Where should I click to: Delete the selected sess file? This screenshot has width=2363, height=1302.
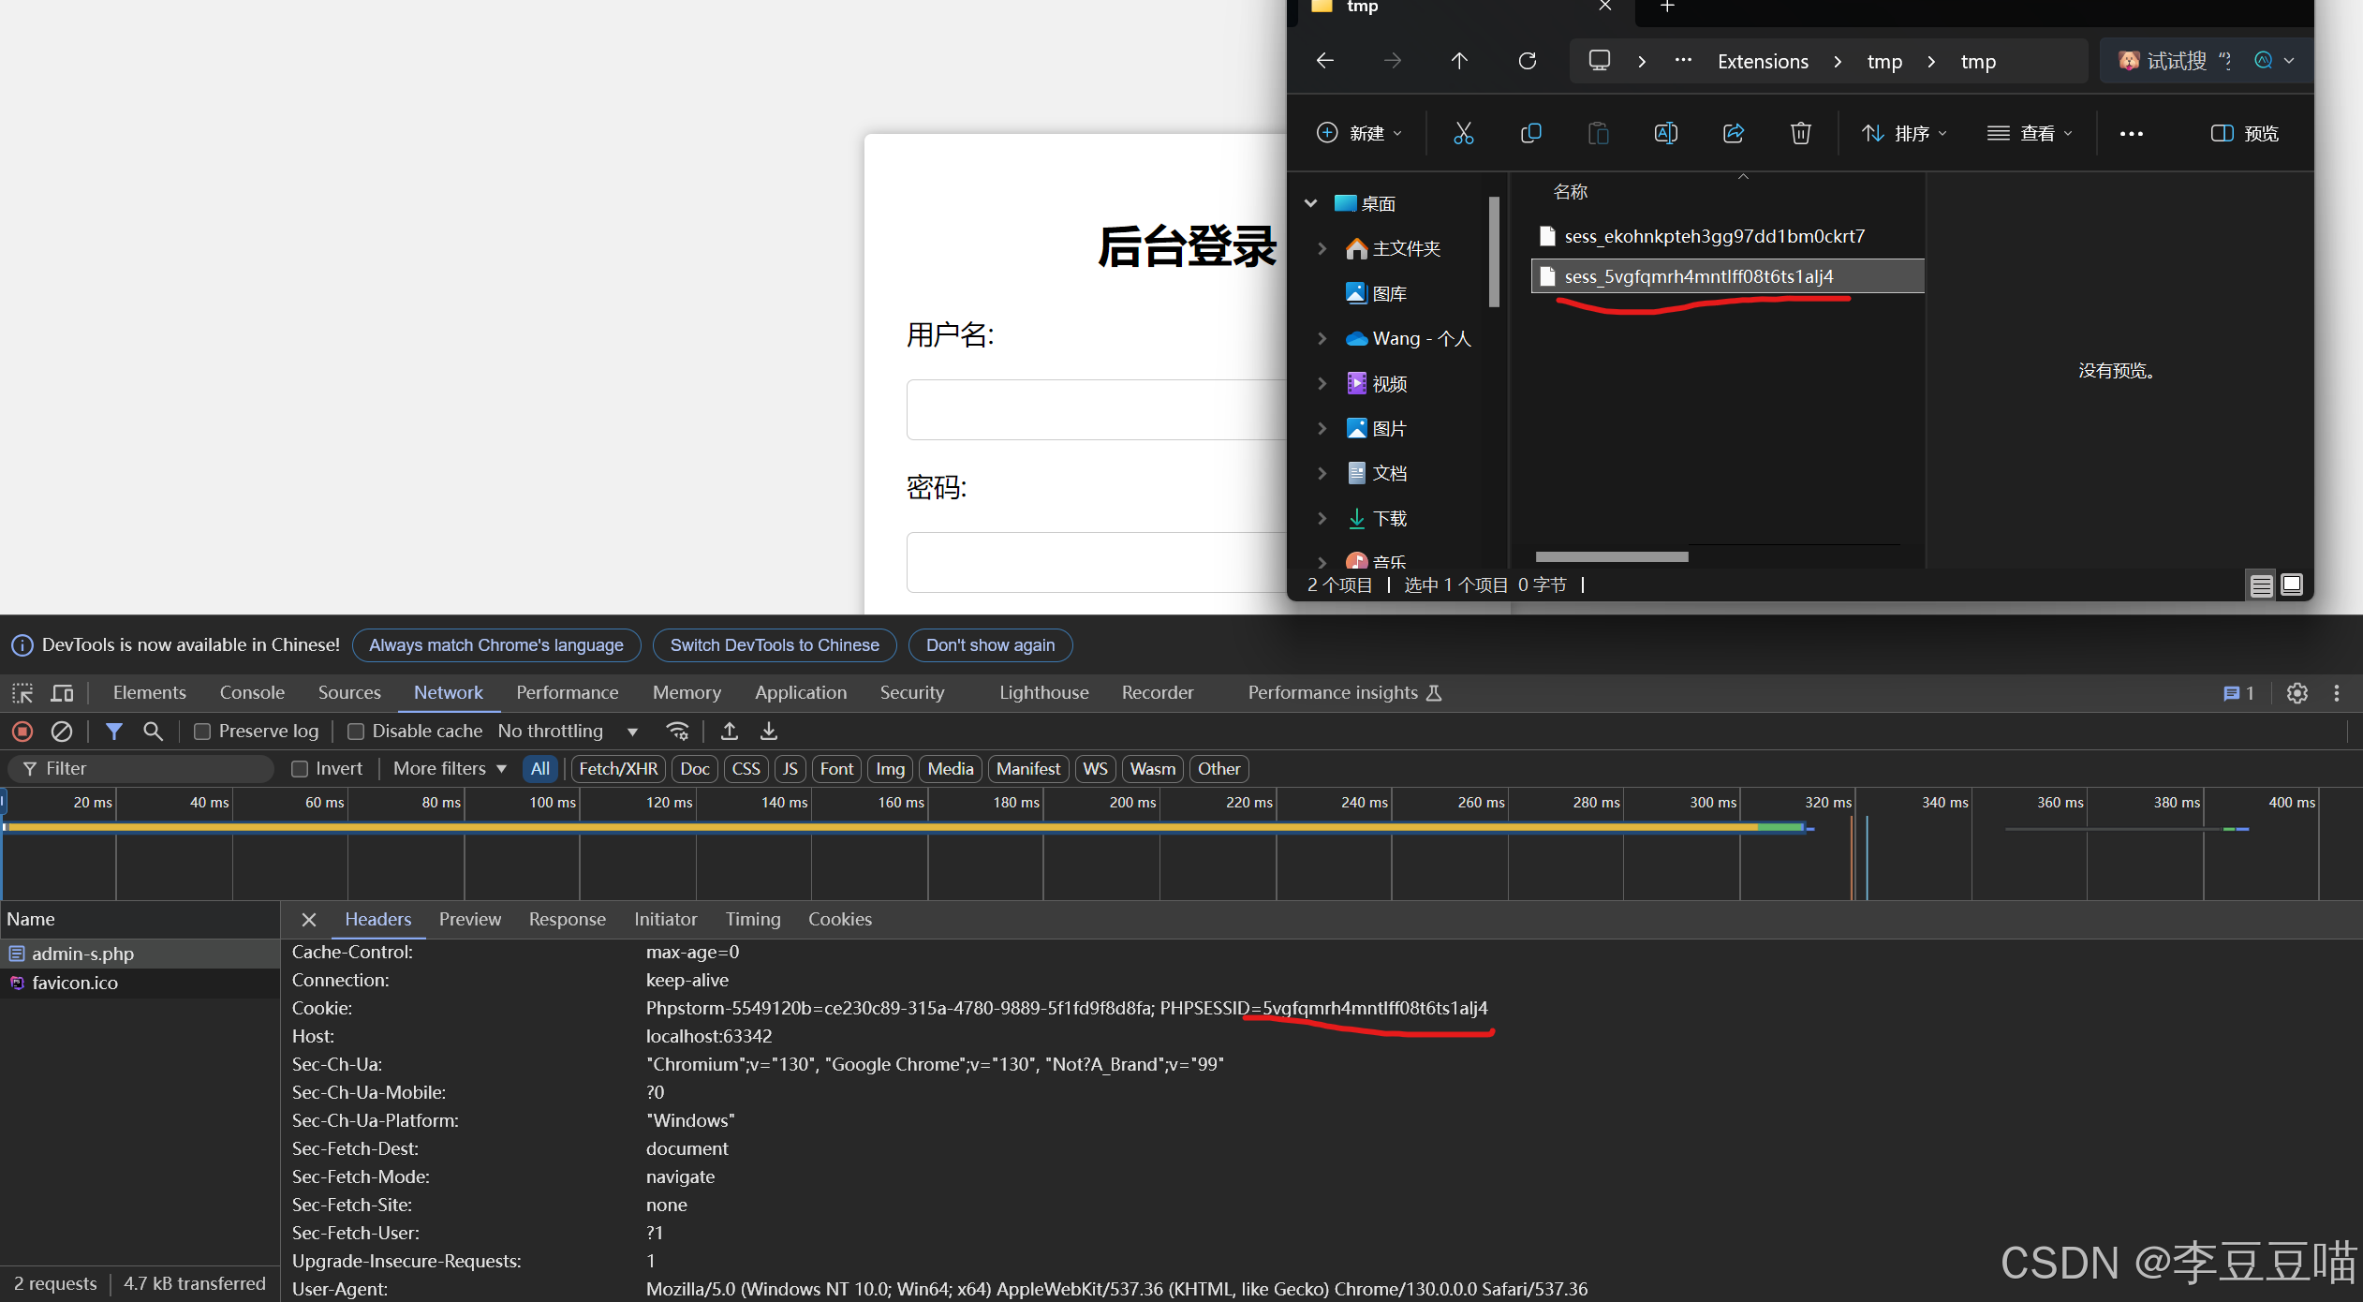tap(1800, 133)
